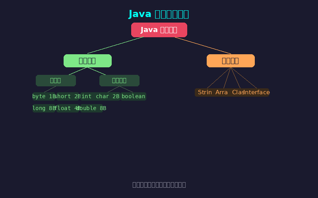Select the Arra reference type label
318x198 pixels.
[221, 92]
